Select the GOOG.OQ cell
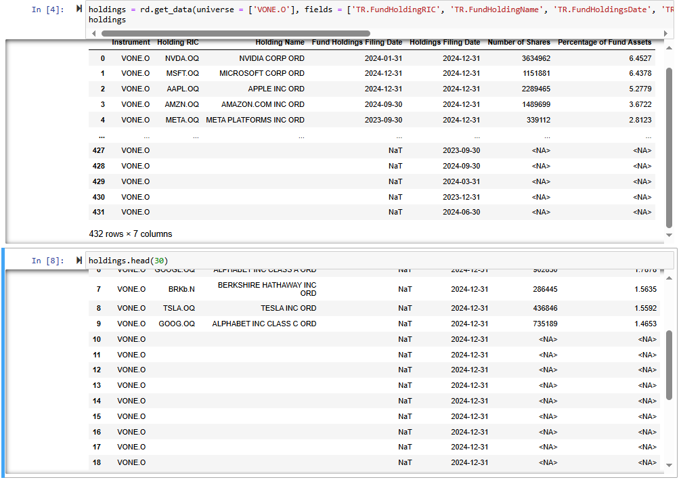 [x=177, y=324]
